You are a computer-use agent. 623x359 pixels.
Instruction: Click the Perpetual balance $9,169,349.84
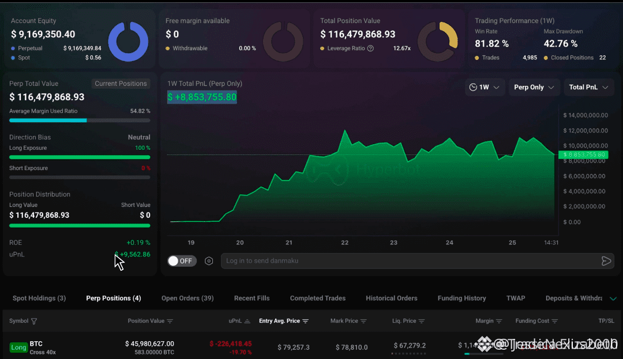coord(82,48)
